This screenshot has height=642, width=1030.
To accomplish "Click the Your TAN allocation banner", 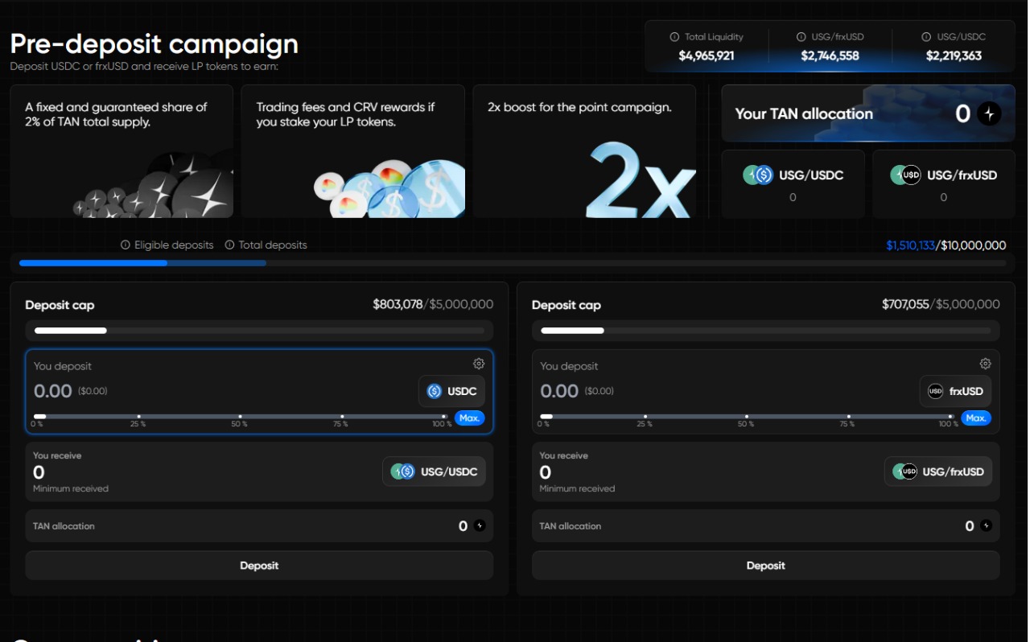I will pyautogui.click(x=868, y=113).
